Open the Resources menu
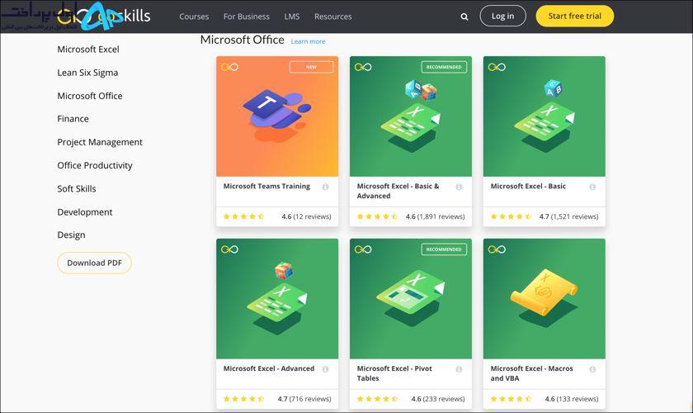The image size is (693, 413). point(333,17)
